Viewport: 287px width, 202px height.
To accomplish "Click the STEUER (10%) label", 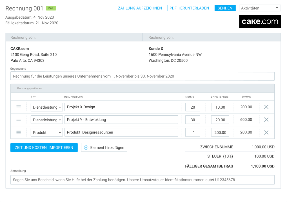I will 220,156.
